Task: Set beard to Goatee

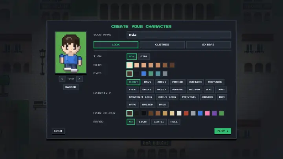Action: point(159,122)
